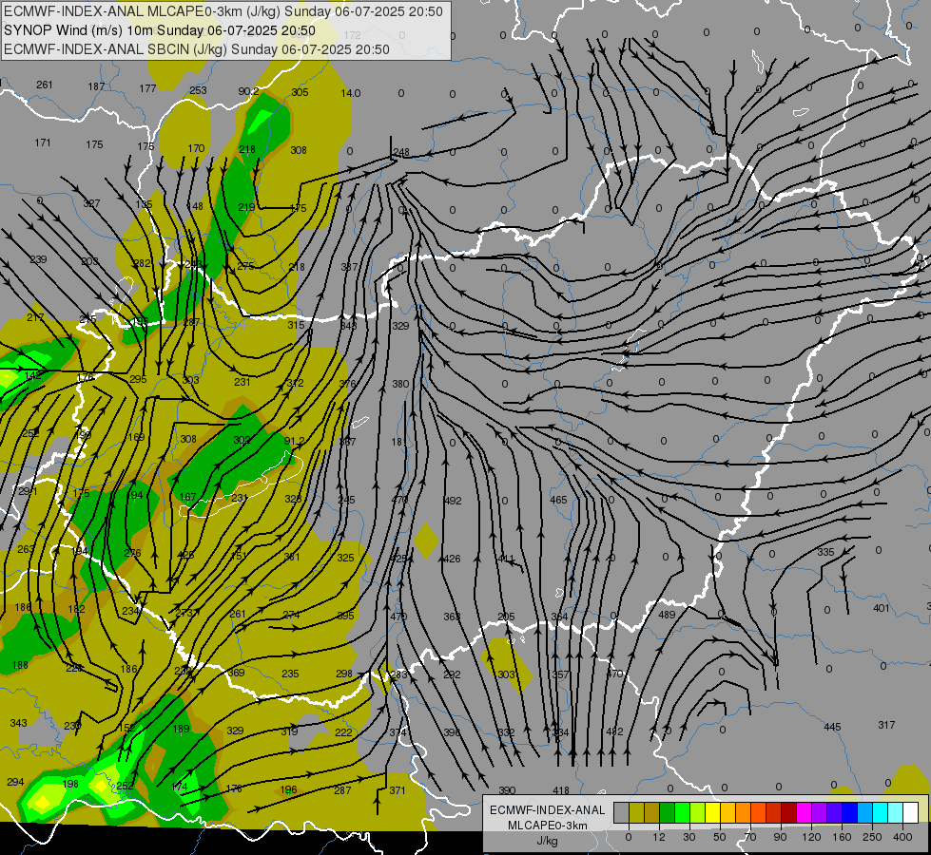Click the map value '317'
The image size is (931, 855).
(x=886, y=725)
